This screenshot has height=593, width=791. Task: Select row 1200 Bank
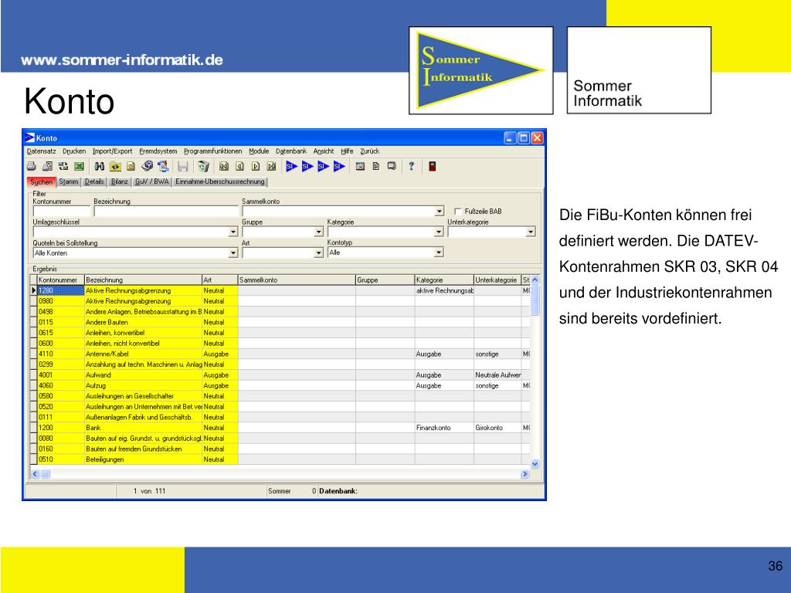280,428
